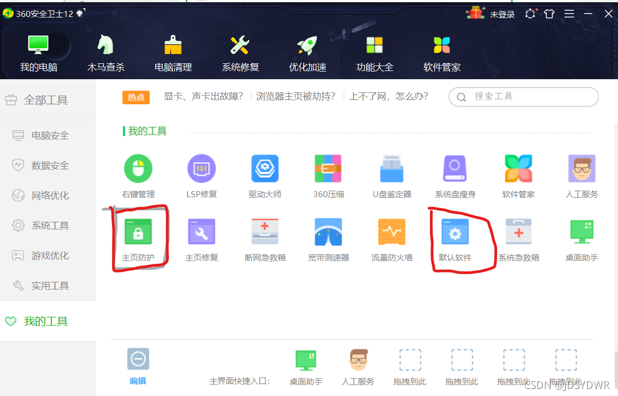The width and height of the screenshot is (618, 396).
Task: Open 主页防护 tool
Action: [138, 240]
